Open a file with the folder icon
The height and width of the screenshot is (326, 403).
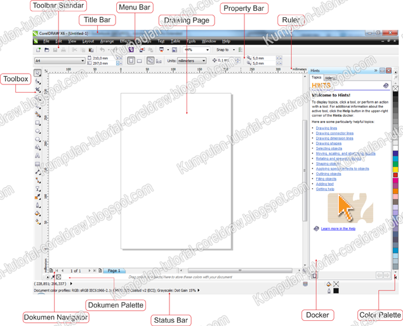(47, 50)
